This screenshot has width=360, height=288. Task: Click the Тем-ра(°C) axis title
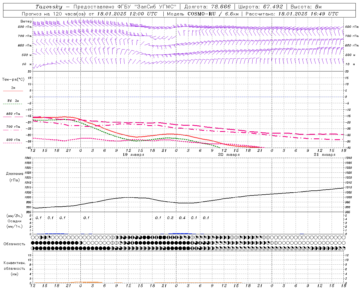pyautogui.click(x=13, y=80)
